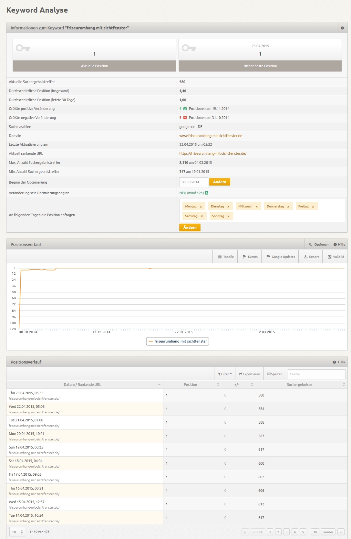The height and width of the screenshot is (539, 351).
Task: Show Events flags on chart
Action: [x=250, y=257]
